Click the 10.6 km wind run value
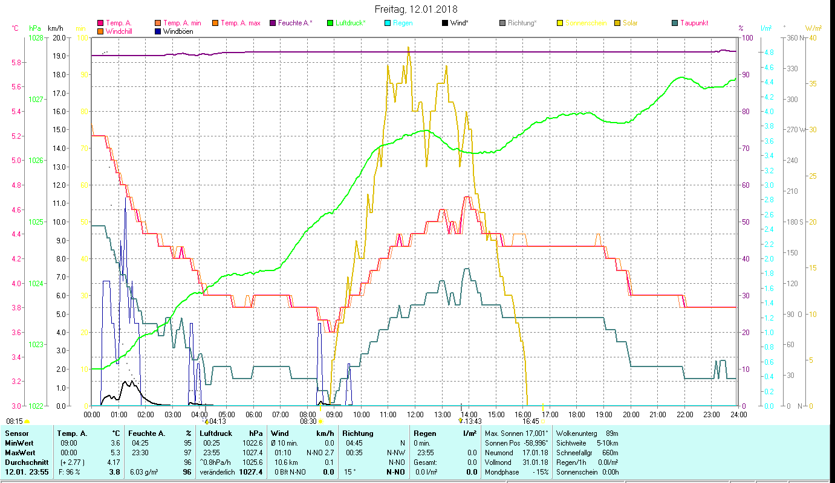 pos(285,462)
